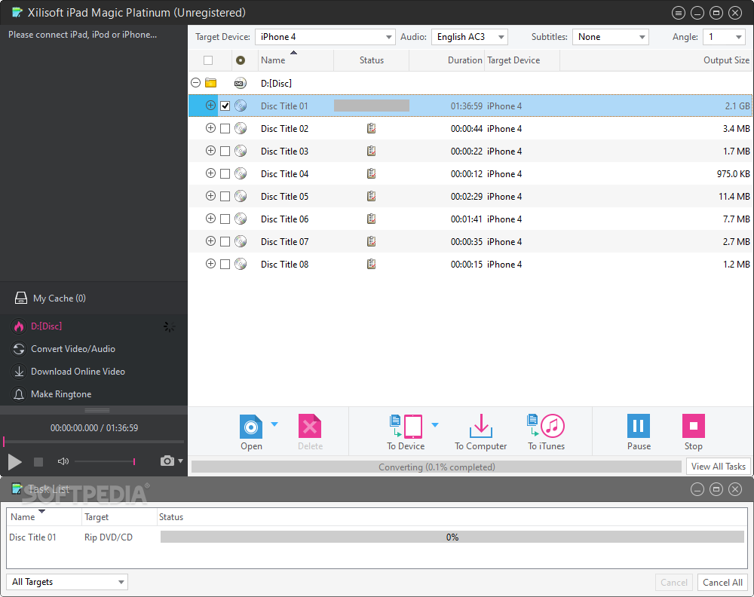This screenshot has width=754, height=597.
Task: Click the To iTunes icon
Action: (546, 427)
